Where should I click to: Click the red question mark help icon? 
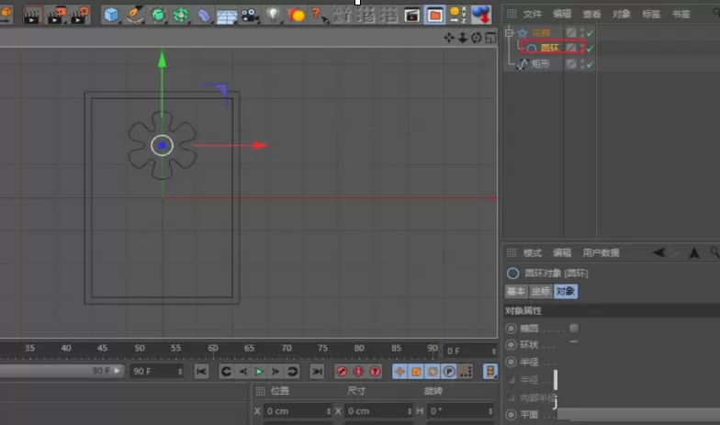[x=318, y=15]
